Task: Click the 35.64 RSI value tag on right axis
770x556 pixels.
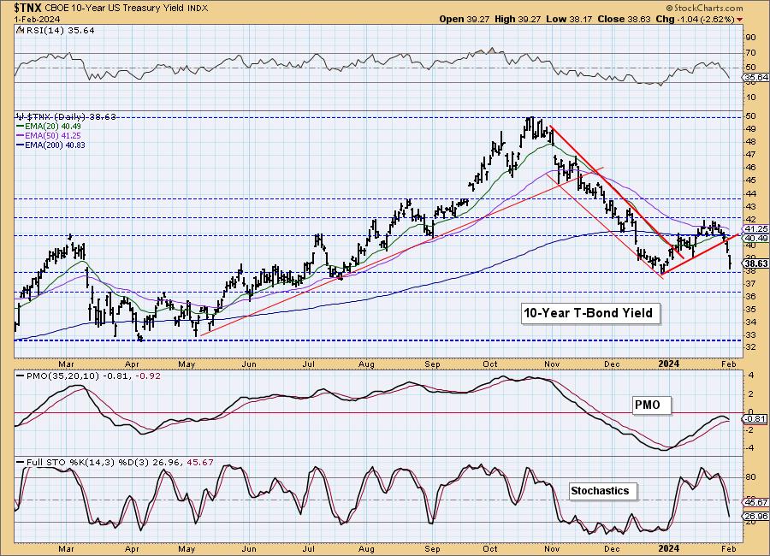Action: pos(755,78)
